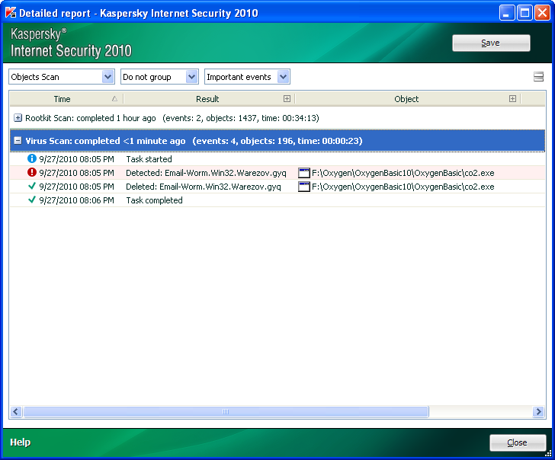Viewport: 555px width, 460px height.
Task: Select Deleted: Email-Worm.Win32.Warezov.gyq text
Action: coord(204,187)
